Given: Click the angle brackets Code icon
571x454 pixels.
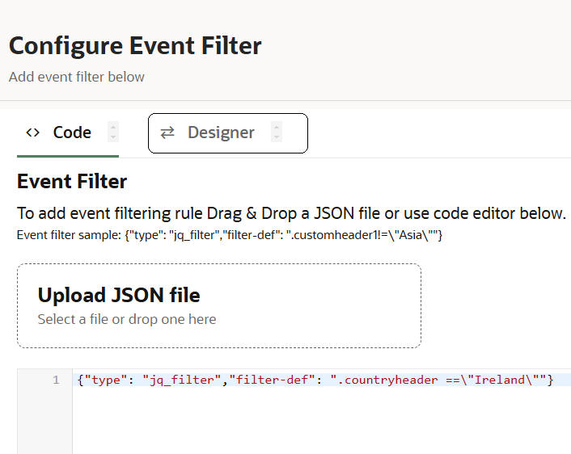Looking at the screenshot, I should click(33, 132).
